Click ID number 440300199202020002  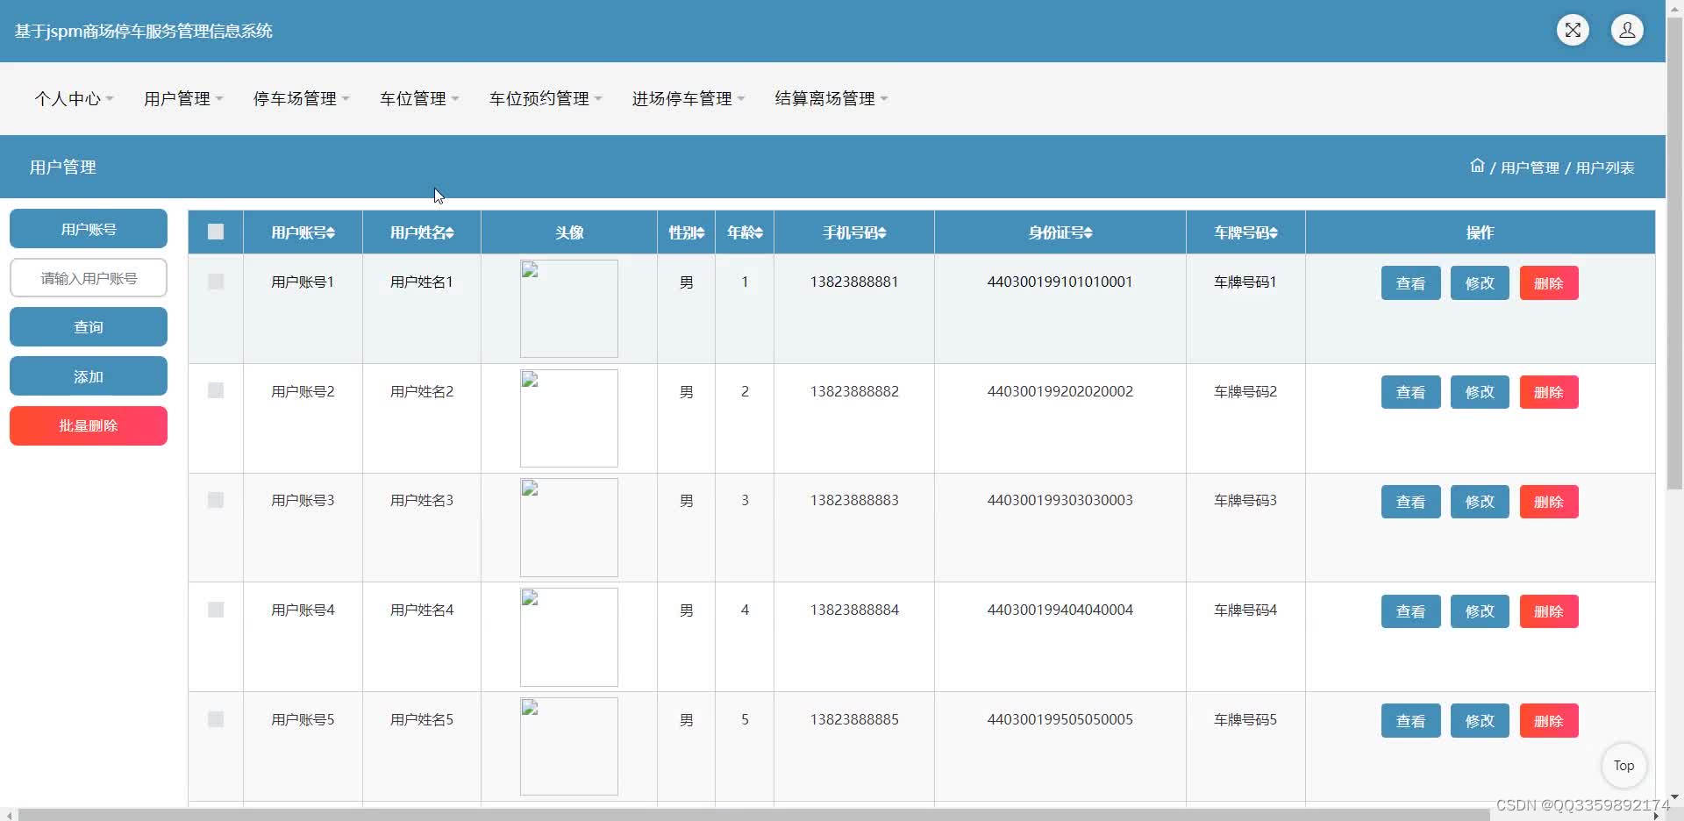1060,391
